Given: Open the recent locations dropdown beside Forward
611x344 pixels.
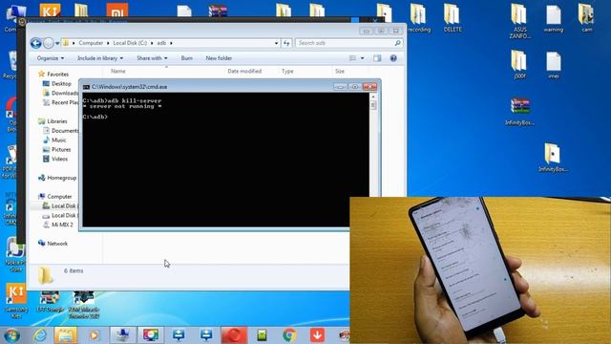Looking at the screenshot, I should (57, 43).
